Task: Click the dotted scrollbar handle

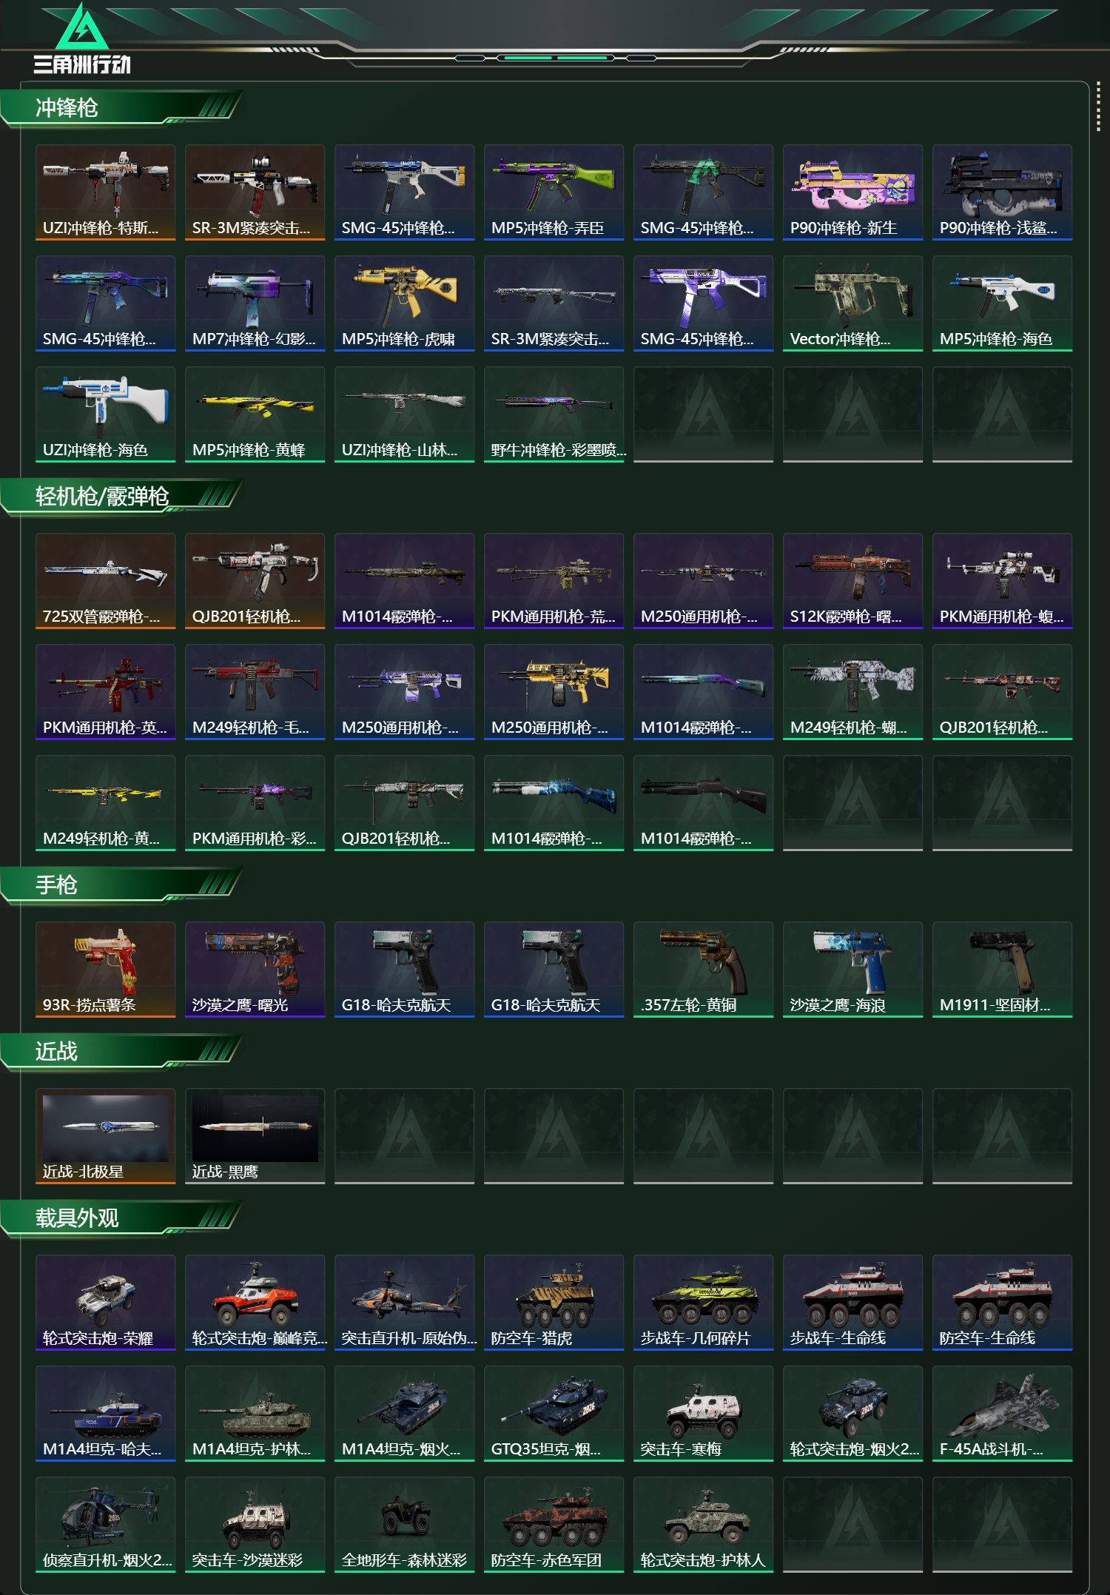Action: click(1098, 109)
